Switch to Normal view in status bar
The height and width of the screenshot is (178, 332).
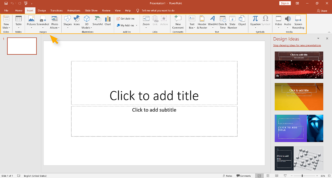(x=259, y=176)
